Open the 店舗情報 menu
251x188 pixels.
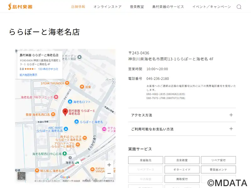click(78, 7)
